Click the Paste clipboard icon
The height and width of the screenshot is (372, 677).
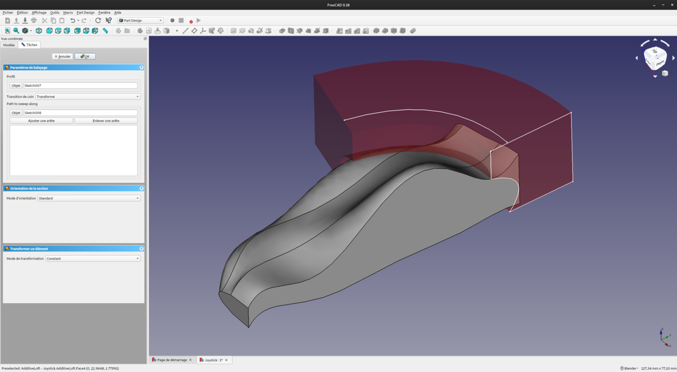[x=62, y=21]
